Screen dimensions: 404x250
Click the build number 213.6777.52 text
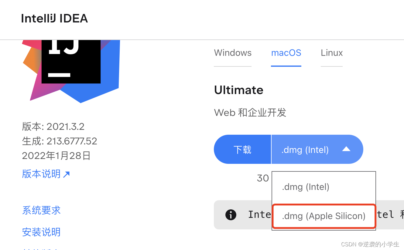tap(60, 141)
